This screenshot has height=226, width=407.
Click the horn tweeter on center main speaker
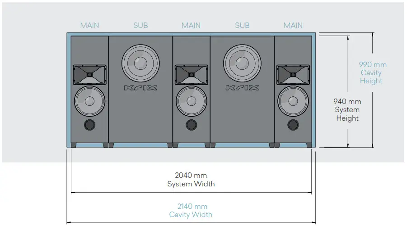click(x=191, y=75)
